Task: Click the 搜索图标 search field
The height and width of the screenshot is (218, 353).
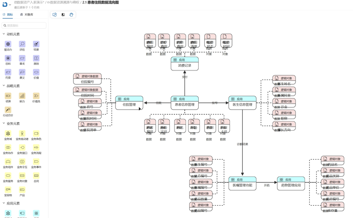Action: [x=25, y=25]
